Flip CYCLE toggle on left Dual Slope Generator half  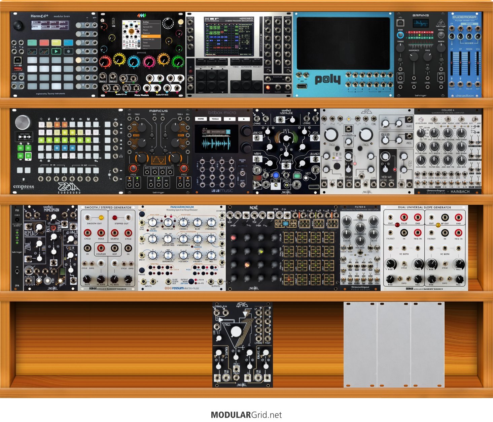[404, 263]
